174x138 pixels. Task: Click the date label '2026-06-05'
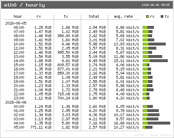click(16, 23)
